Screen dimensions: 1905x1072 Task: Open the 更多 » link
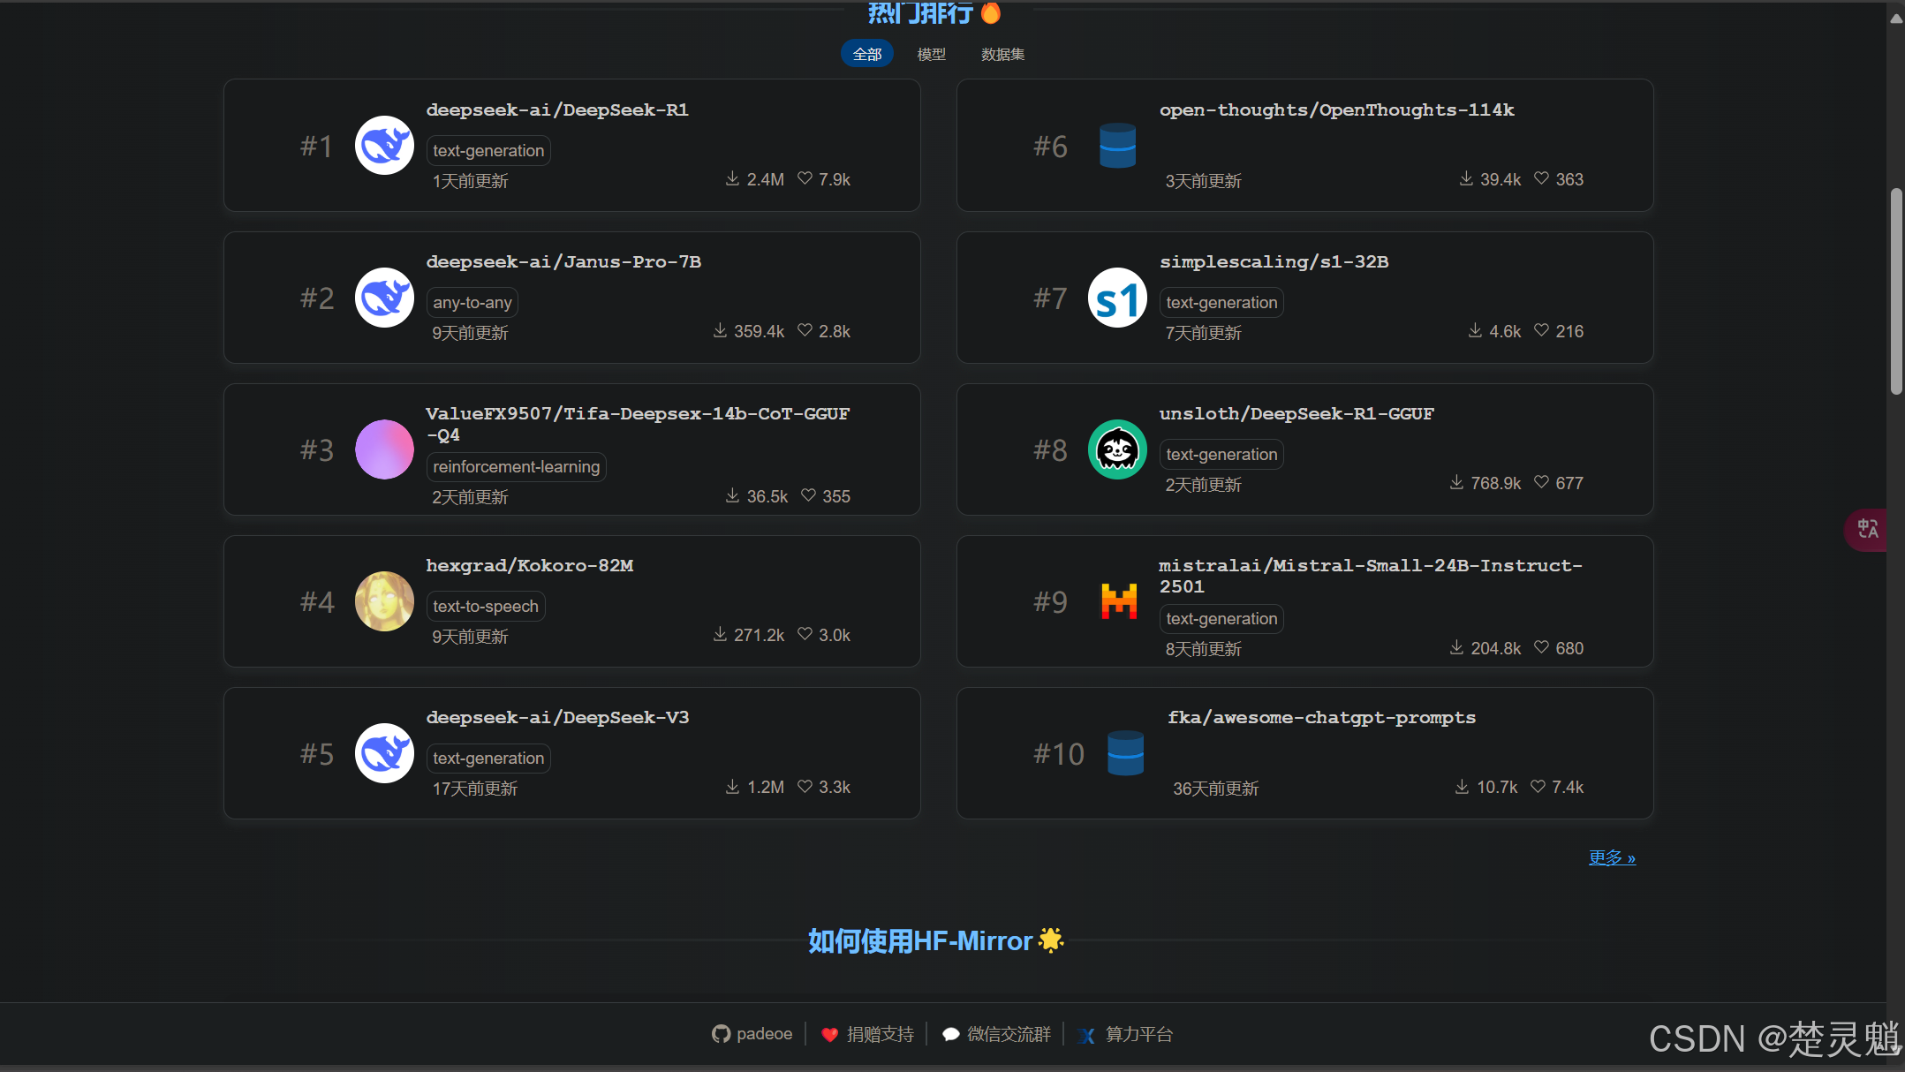(x=1612, y=857)
